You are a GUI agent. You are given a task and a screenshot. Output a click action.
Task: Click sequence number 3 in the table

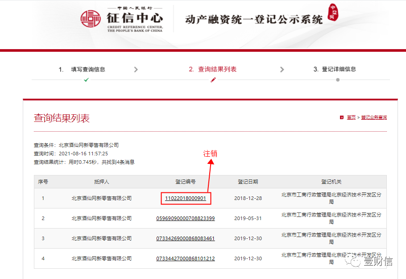[x=43, y=238]
